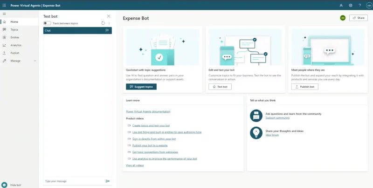The width and height of the screenshot is (373, 188).
Task: Reset the test bot conversation
Action: pos(103,23)
